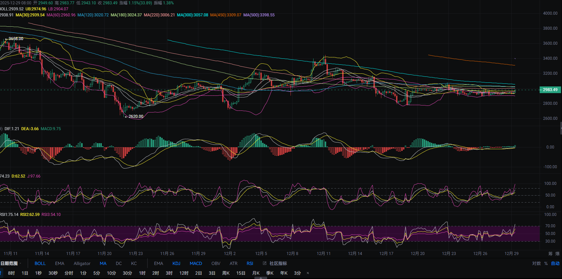Click the green 2983.49 current price label

[x=550, y=90]
